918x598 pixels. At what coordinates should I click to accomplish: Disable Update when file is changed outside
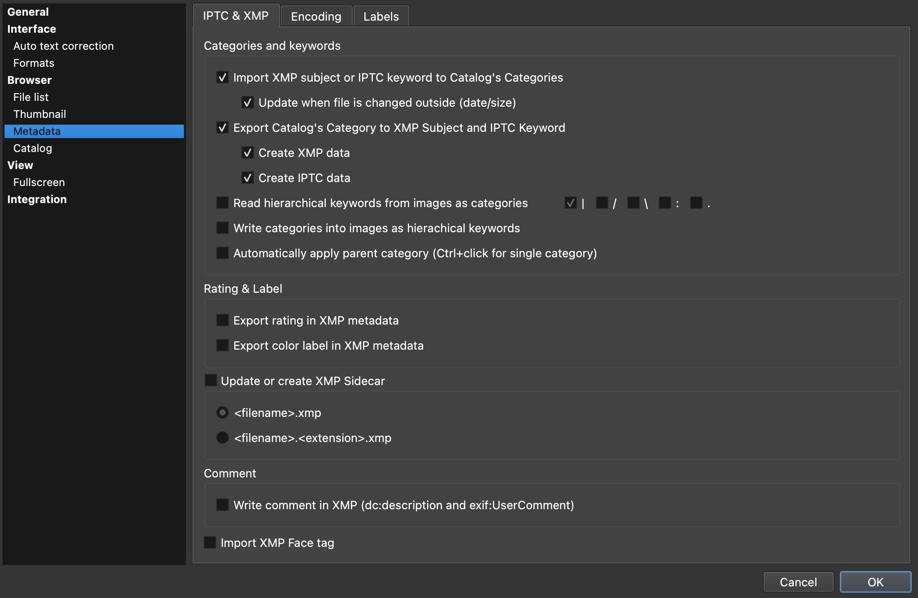point(248,103)
